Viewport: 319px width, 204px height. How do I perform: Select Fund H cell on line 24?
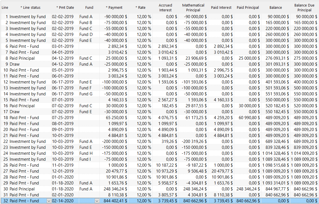coord(86,153)
